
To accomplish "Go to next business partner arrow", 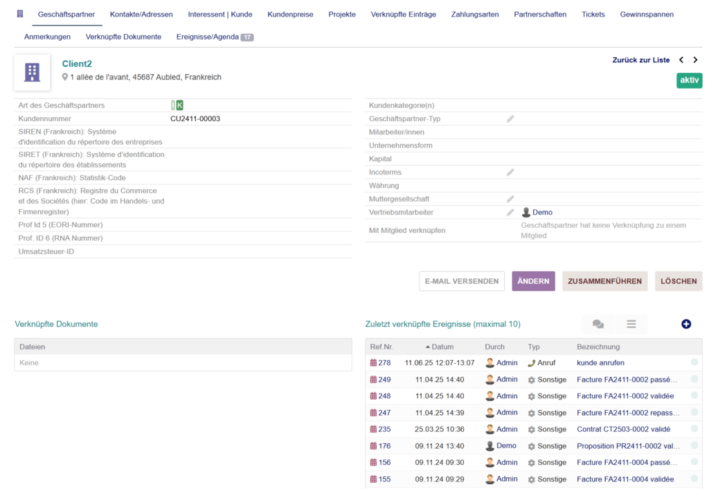I will (695, 60).
